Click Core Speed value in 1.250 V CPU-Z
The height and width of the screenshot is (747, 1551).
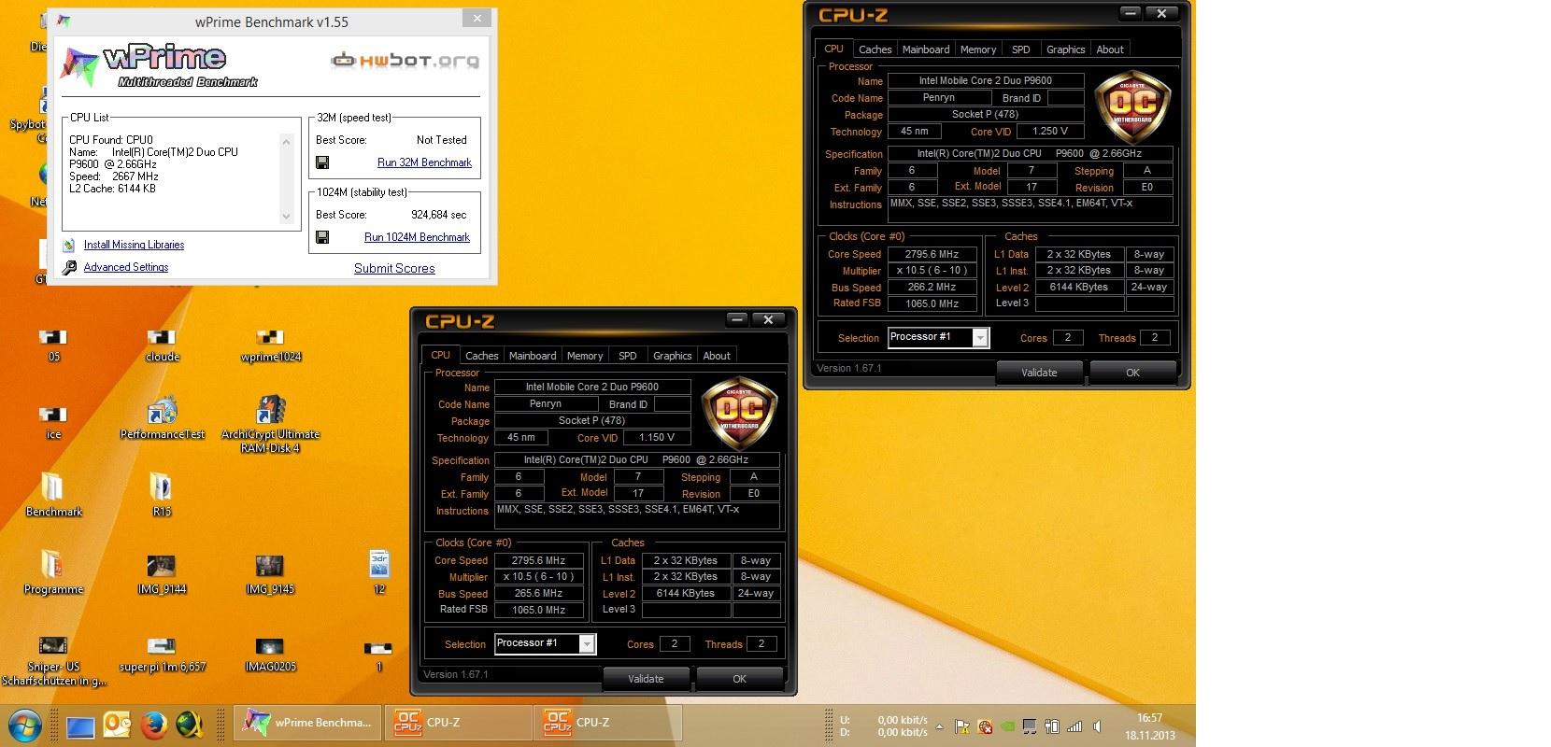(x=932, y=254)
